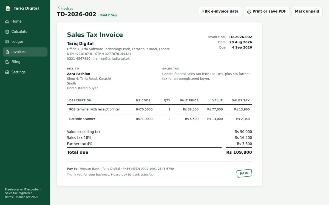
Task: Open the Calculator section
Action: point(25,32)
